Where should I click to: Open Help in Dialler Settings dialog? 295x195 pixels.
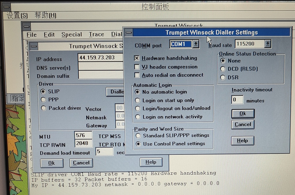[243, 141]
